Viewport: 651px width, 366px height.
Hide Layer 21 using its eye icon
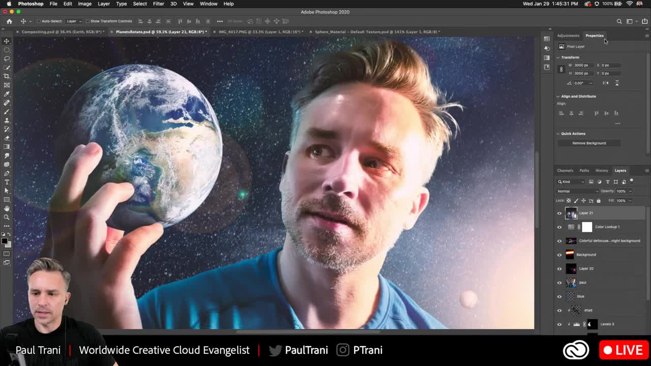(559, 213)
